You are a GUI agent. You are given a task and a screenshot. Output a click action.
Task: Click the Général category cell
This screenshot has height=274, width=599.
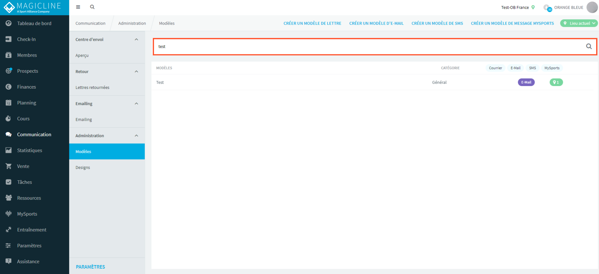pos(439,82)
